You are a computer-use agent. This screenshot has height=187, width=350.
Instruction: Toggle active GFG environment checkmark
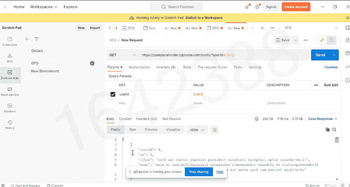(x=92, y=63)
